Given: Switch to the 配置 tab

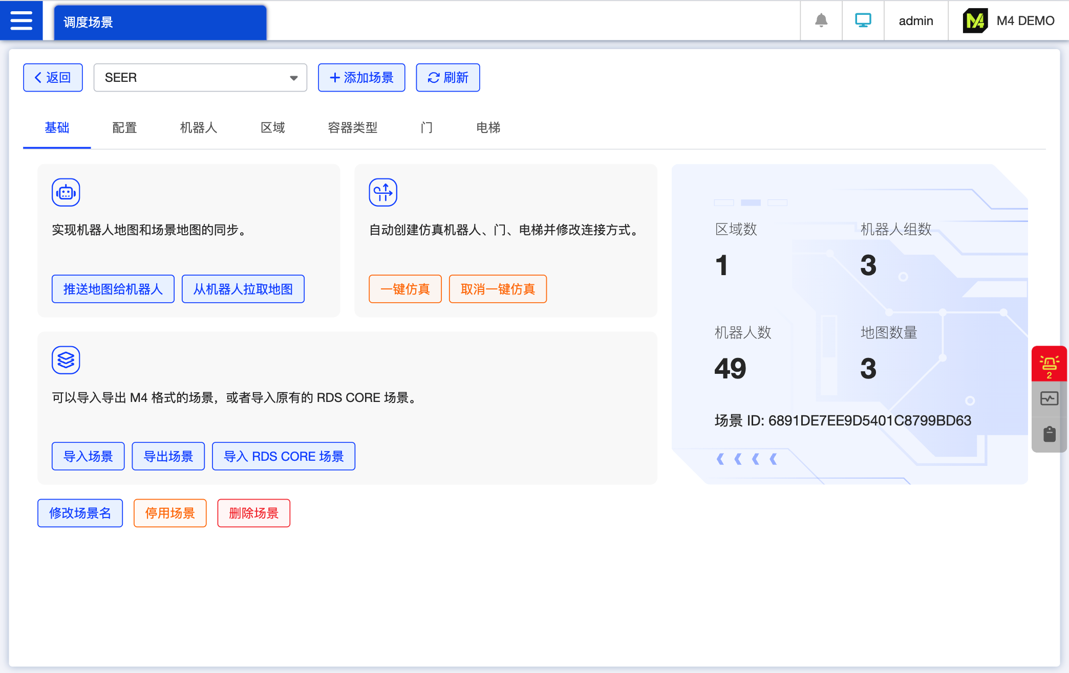Looking at the screenshot, I should 124,127.
